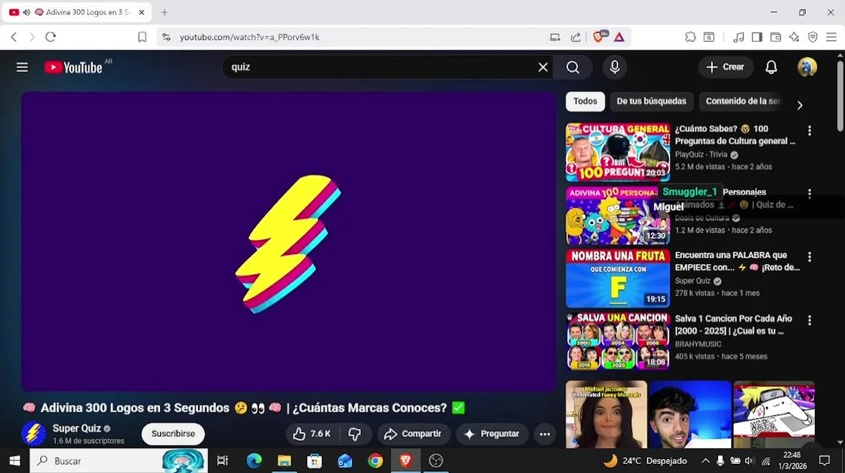Screen dimensions: 845x473
Task: Like the video with thumbs up
Action: (311, 434)
